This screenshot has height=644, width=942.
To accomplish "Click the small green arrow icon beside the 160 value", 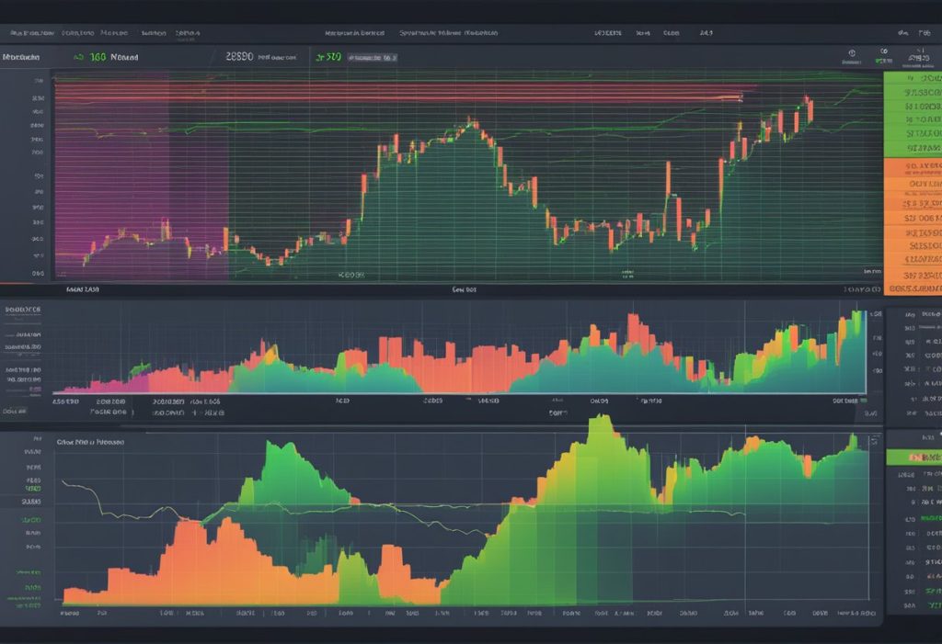I will coord(79,57).
